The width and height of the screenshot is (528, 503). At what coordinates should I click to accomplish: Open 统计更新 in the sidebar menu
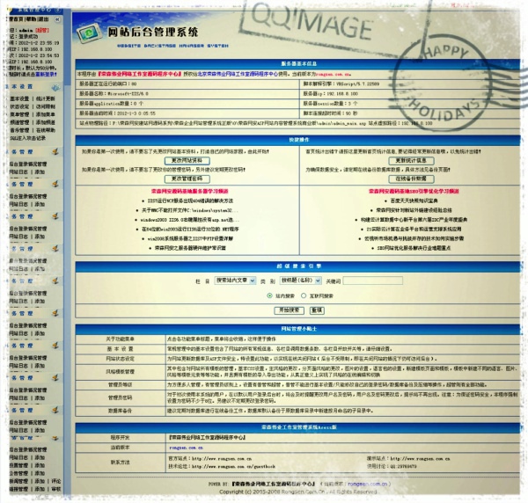45,98
